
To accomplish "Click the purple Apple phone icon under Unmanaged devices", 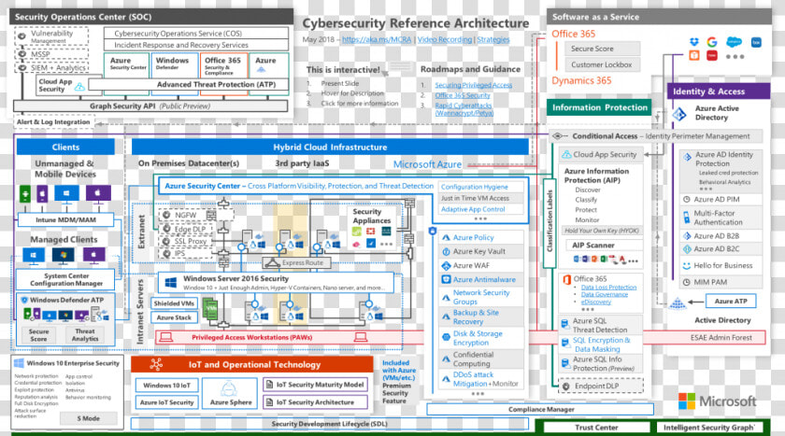I will point(43,193).
